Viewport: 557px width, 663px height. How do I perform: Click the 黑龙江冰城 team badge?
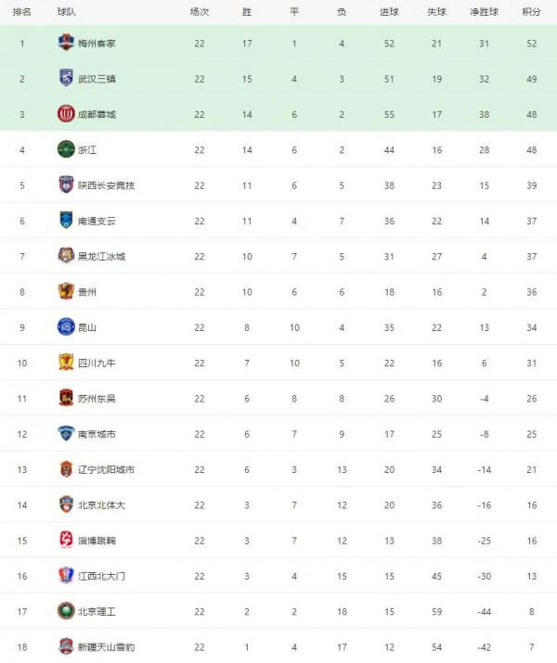(x=66, y=256)
